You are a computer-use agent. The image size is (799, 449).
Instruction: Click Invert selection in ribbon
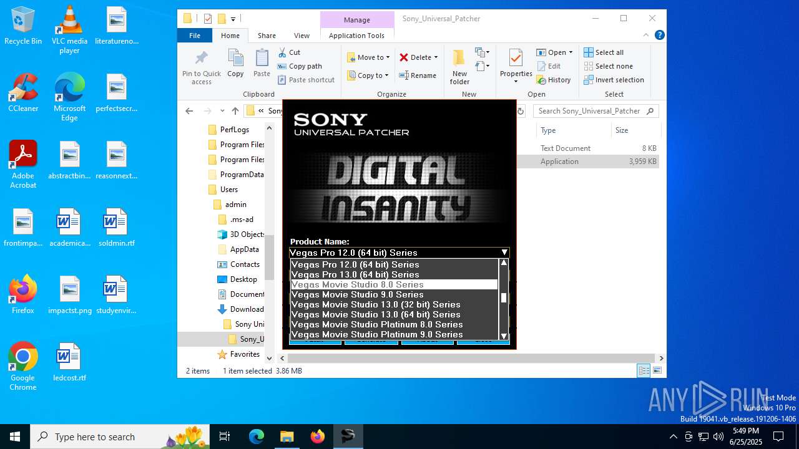coord(614,80)
